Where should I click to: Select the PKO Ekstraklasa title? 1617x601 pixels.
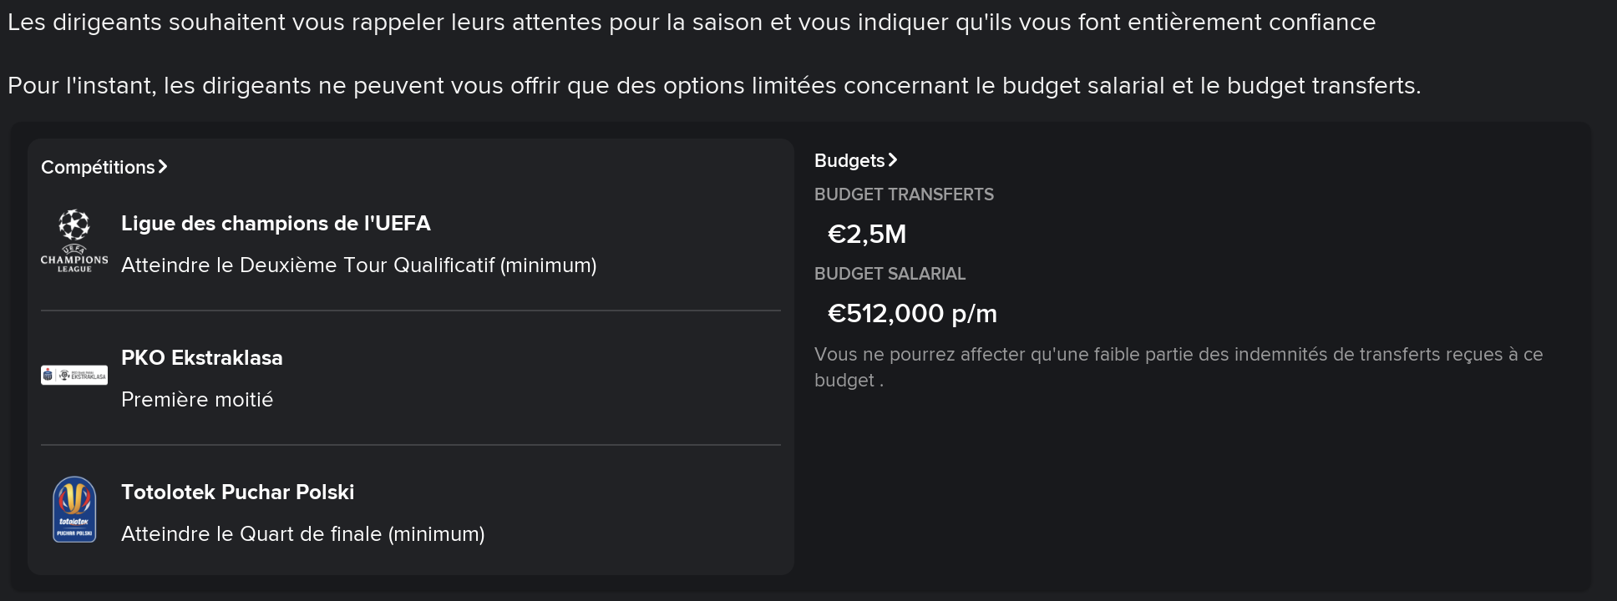202,357
